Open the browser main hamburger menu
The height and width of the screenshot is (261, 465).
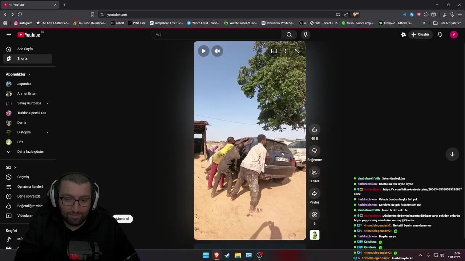[x=460, y=14]
